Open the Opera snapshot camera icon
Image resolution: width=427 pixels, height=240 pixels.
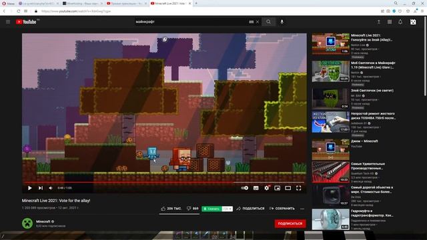(x=388, y=11)
